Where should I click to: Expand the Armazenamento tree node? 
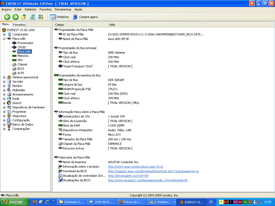pos(4,94)
